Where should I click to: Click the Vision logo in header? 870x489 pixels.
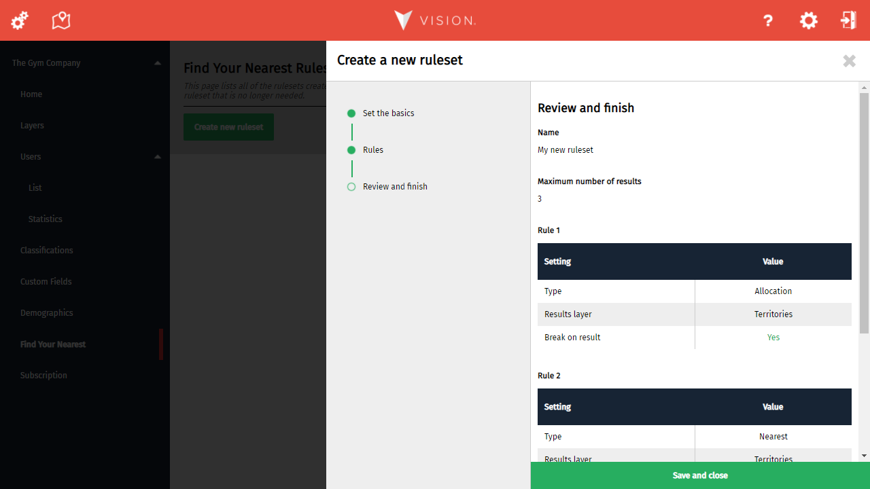pos(435,20)
